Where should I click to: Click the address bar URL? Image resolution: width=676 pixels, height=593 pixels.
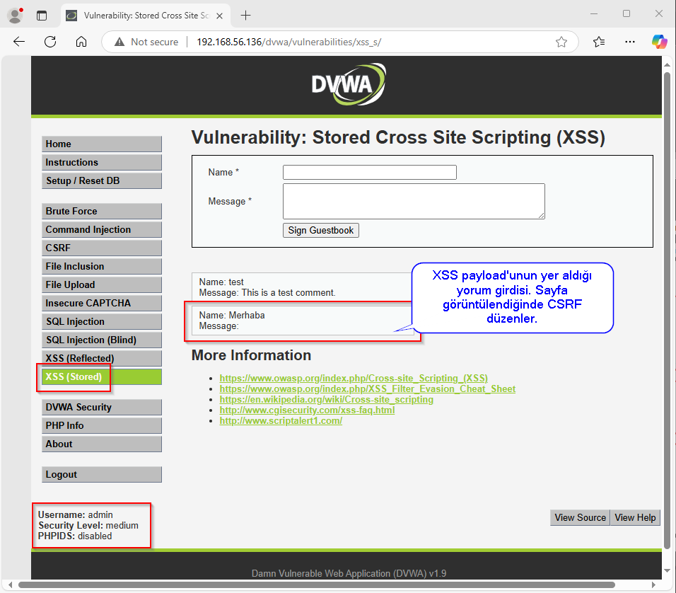coord(289,42)
